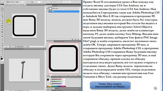Switch to the Histogram tab
The image size is (163, 91).
click(x=57, y=41)
